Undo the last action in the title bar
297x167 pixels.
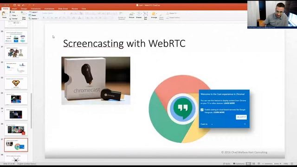[23, 5]
